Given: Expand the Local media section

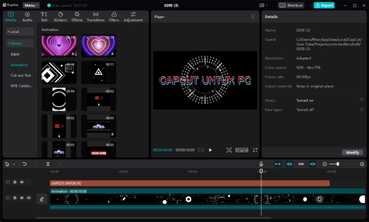Looking at the screenshot, I should (20, 32).
